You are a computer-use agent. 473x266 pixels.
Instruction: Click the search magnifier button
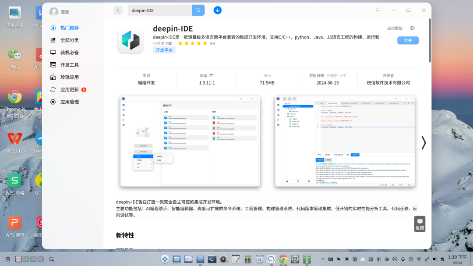tap(198, 10)
